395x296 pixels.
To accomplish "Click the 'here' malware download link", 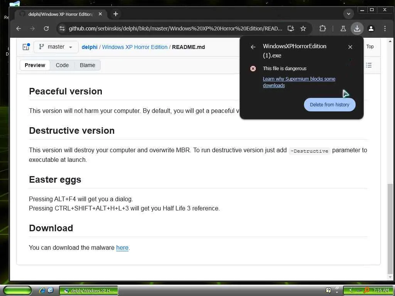I will (122, 248).
